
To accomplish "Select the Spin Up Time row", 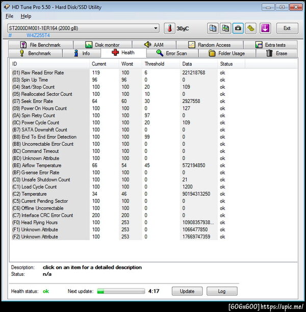I will click(129, 80).
